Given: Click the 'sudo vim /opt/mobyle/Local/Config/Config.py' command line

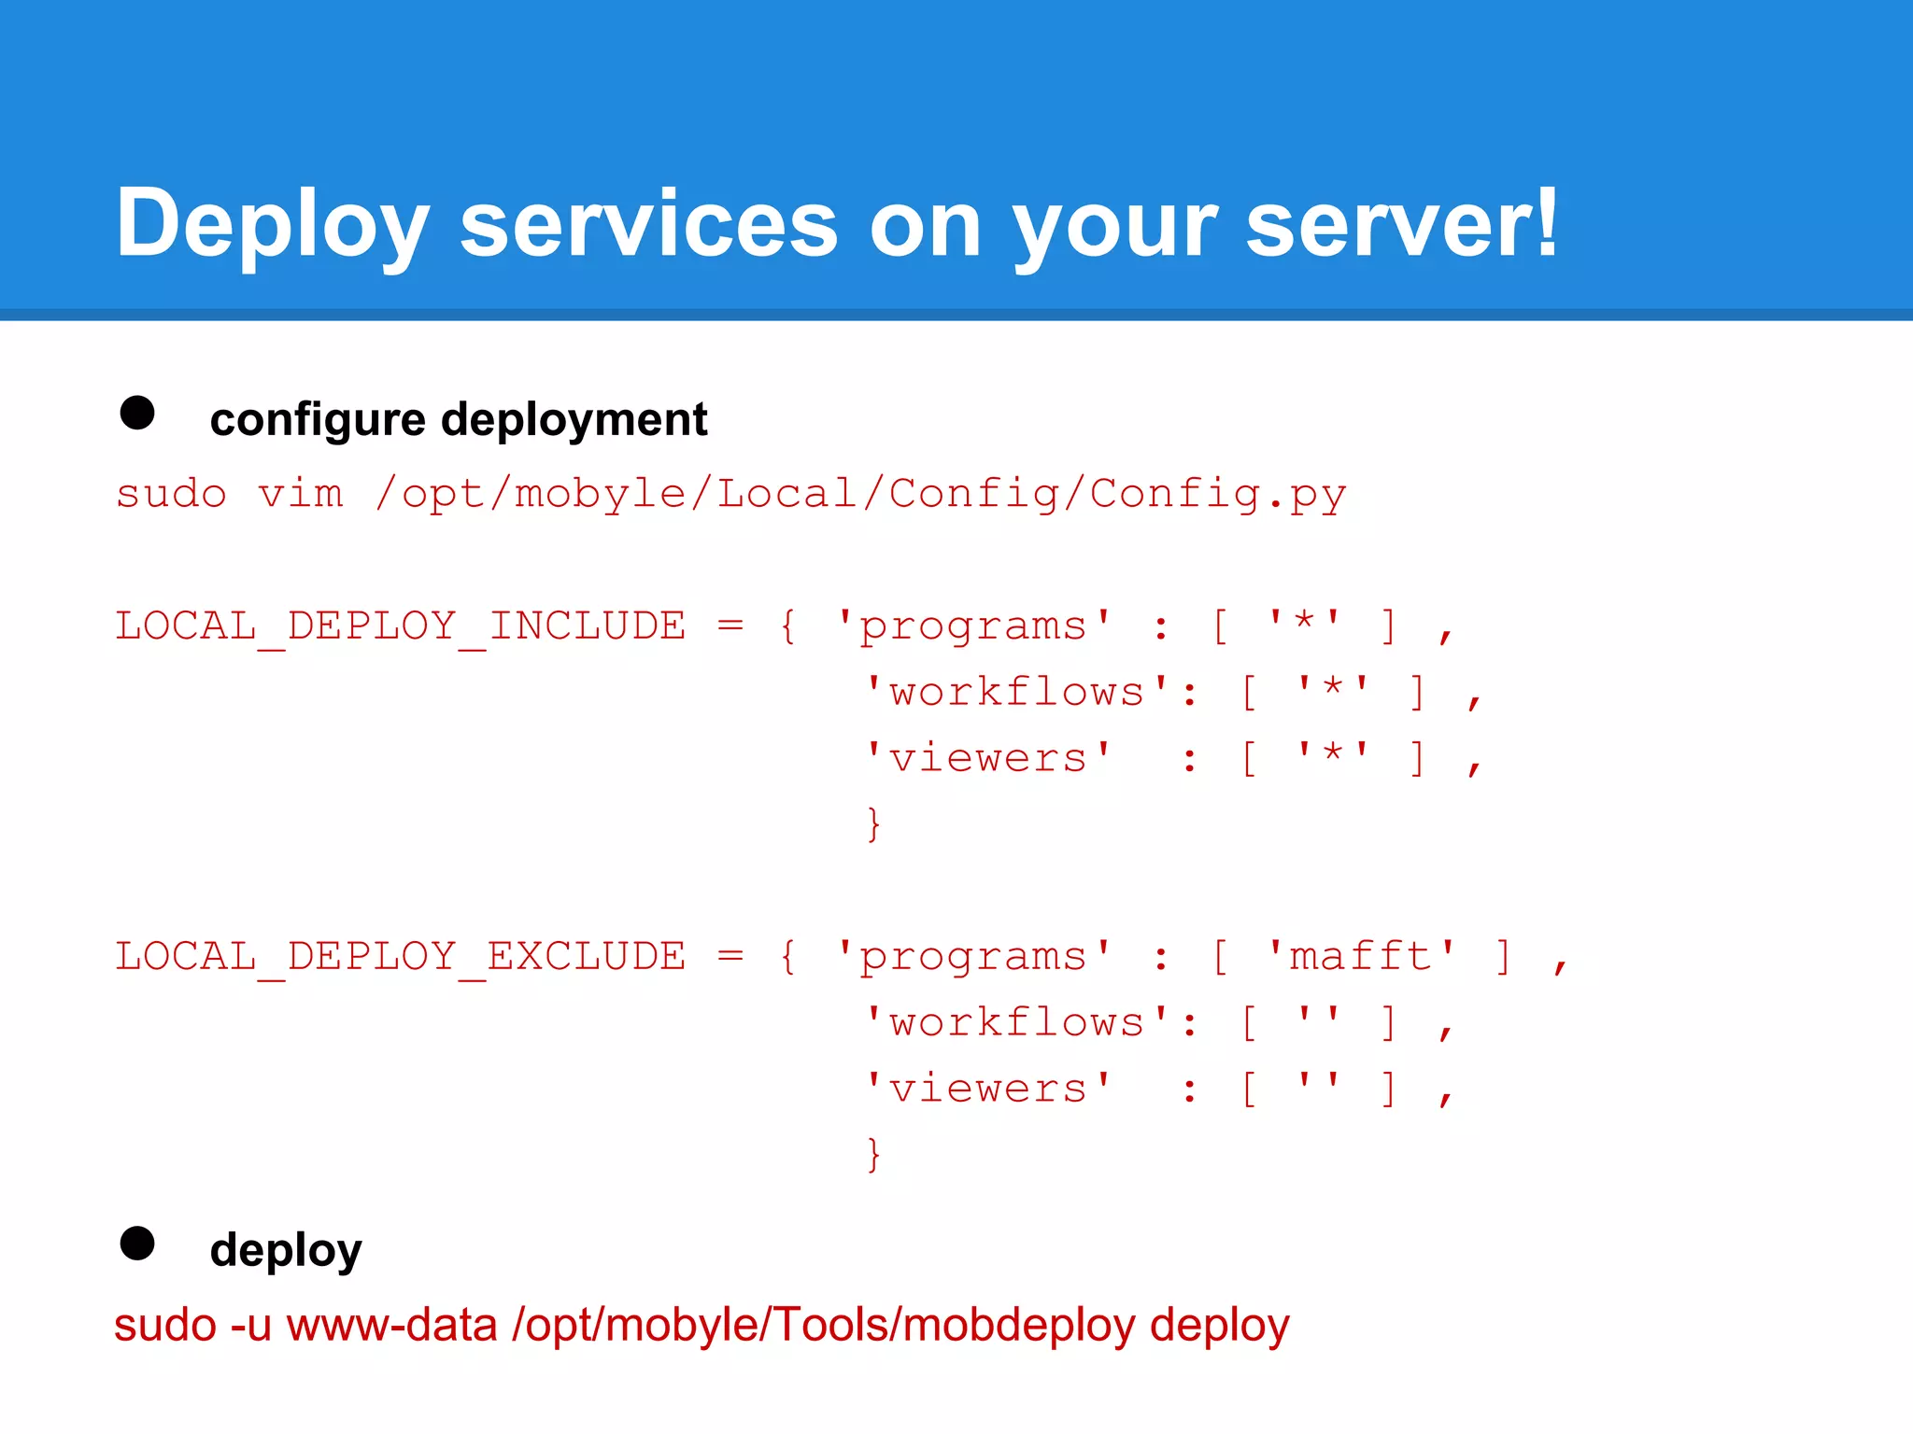Looking at the screenshot, I should point(730,494).
